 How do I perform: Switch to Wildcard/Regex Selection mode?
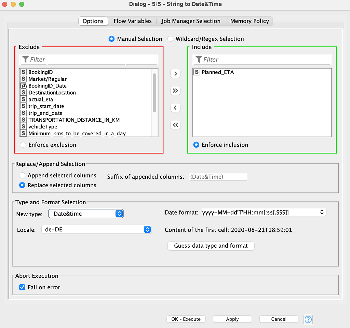(170, 39)
